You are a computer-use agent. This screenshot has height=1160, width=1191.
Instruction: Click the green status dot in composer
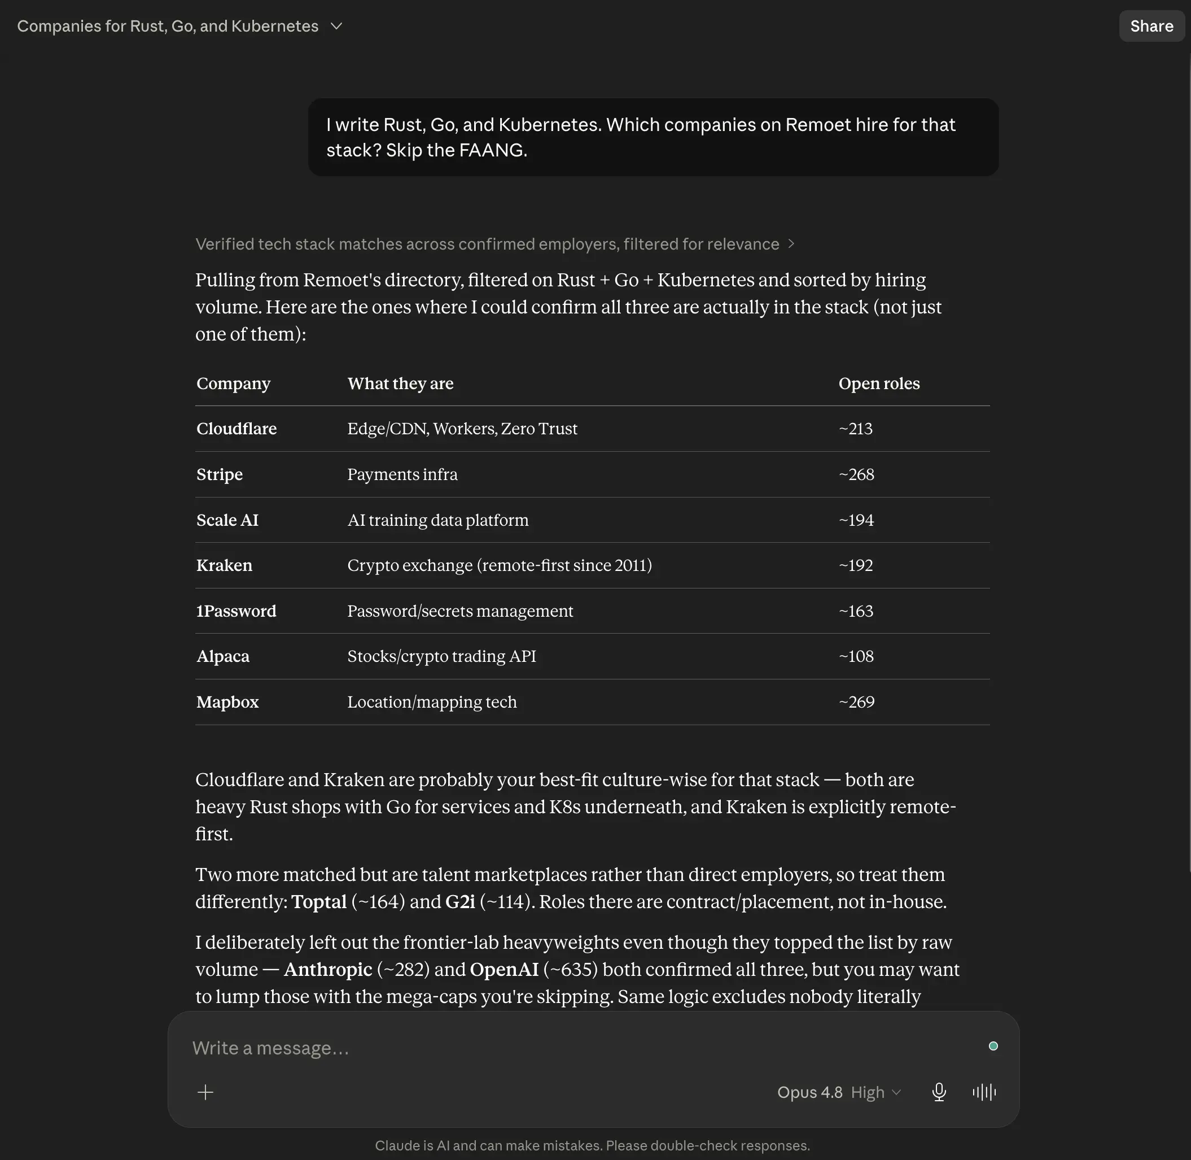tap(993, 1046)
